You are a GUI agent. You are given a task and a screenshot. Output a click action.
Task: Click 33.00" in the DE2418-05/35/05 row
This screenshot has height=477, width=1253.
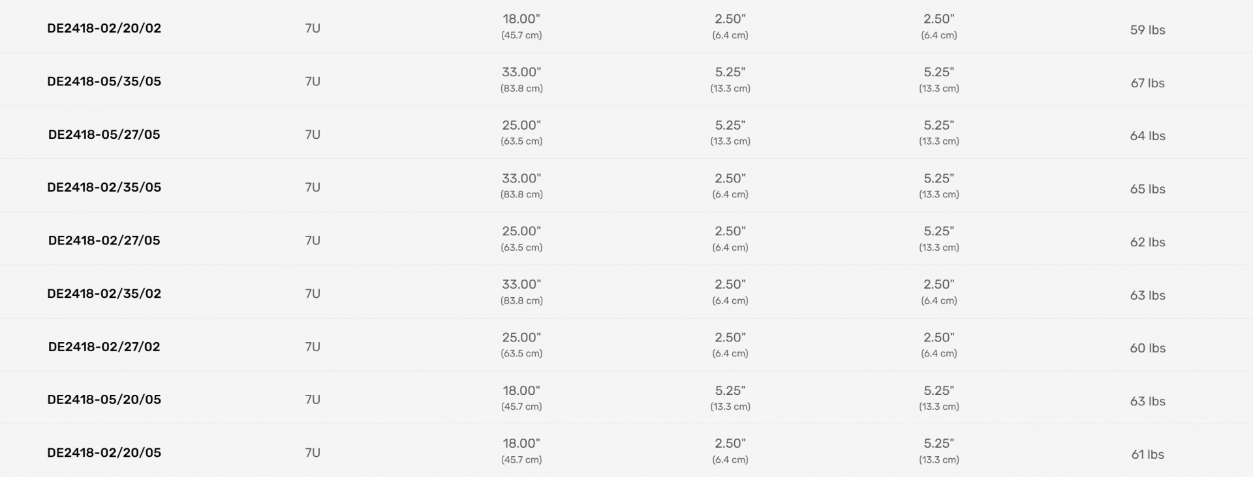[521, 72]
